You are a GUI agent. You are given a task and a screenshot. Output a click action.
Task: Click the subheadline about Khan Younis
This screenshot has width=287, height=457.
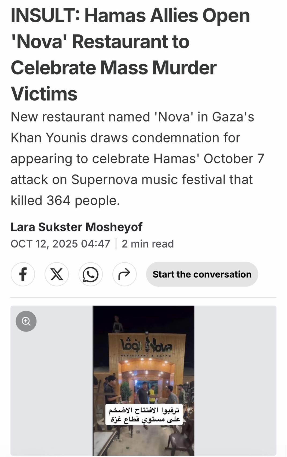[137, 159]
